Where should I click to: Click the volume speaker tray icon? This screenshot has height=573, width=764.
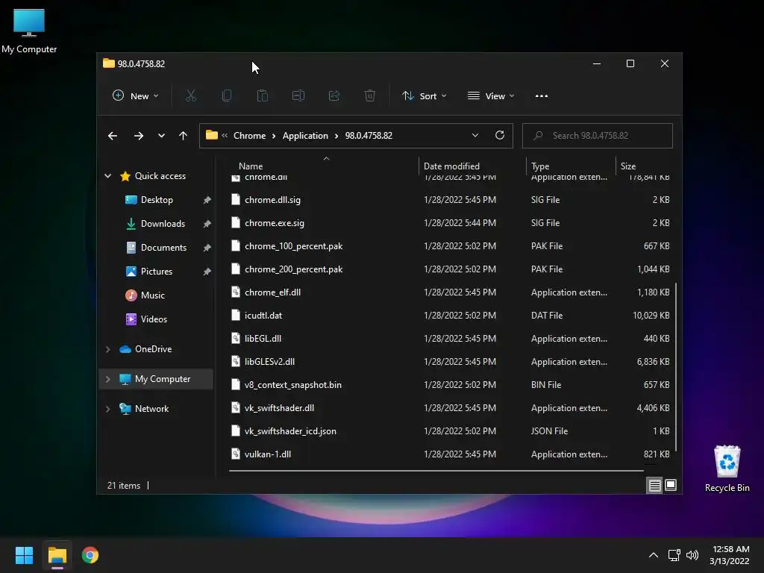click(692, 555)
